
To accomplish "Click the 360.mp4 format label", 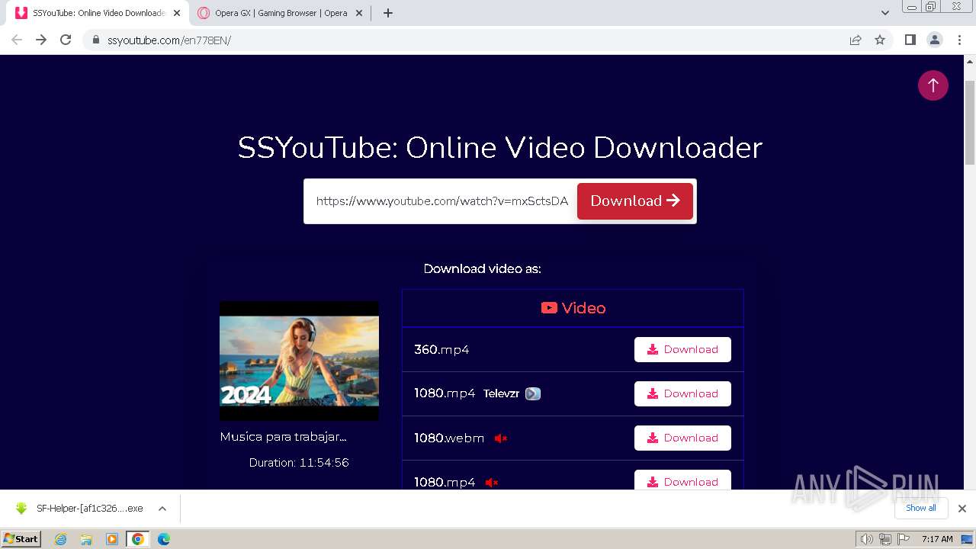I will click(441, 349).
